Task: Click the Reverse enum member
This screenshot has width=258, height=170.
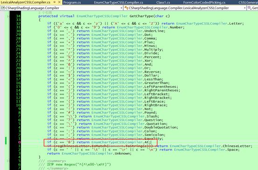Action: pos(152,72)
